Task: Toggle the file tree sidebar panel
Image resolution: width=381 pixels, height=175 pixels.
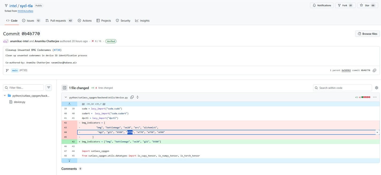Action: [x=64, y=88]
